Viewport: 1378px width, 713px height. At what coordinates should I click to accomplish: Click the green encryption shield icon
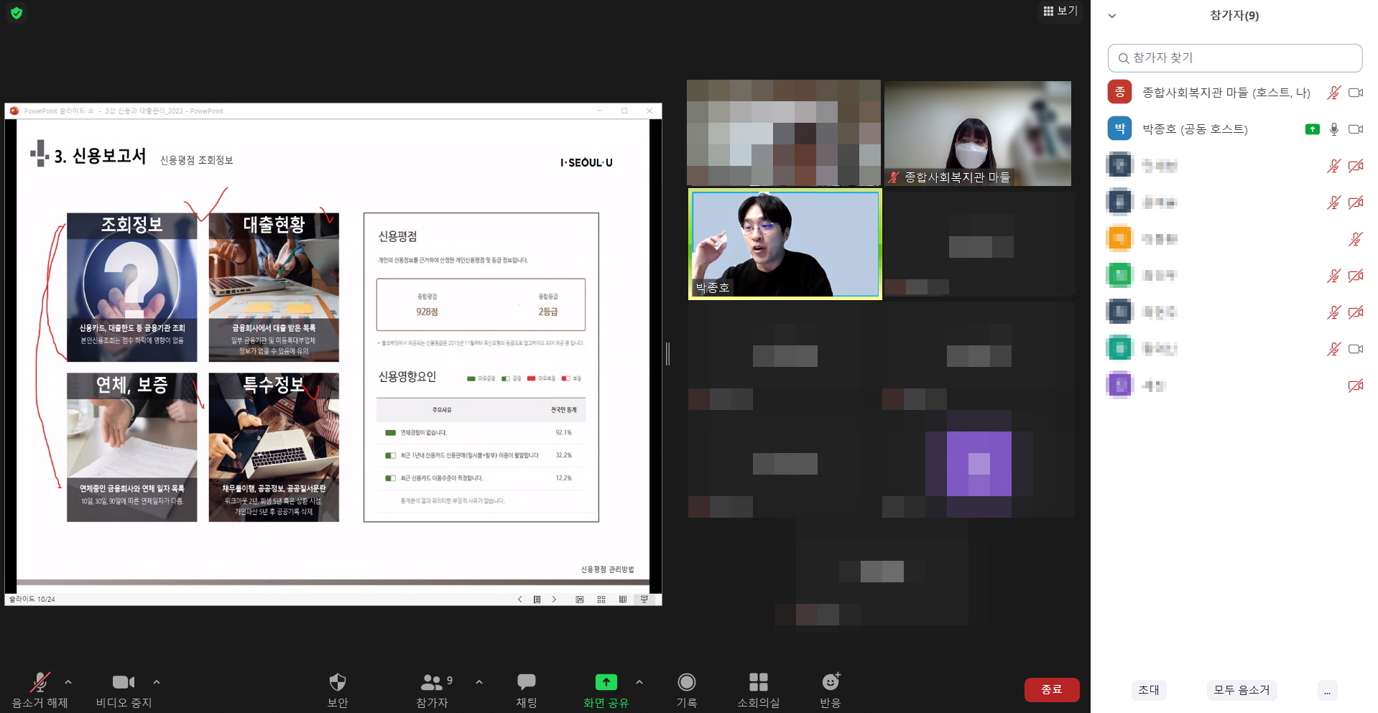tap(17, 13)
